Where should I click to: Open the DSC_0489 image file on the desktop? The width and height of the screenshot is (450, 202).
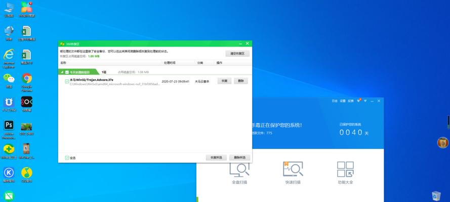[x=27, y=128]
